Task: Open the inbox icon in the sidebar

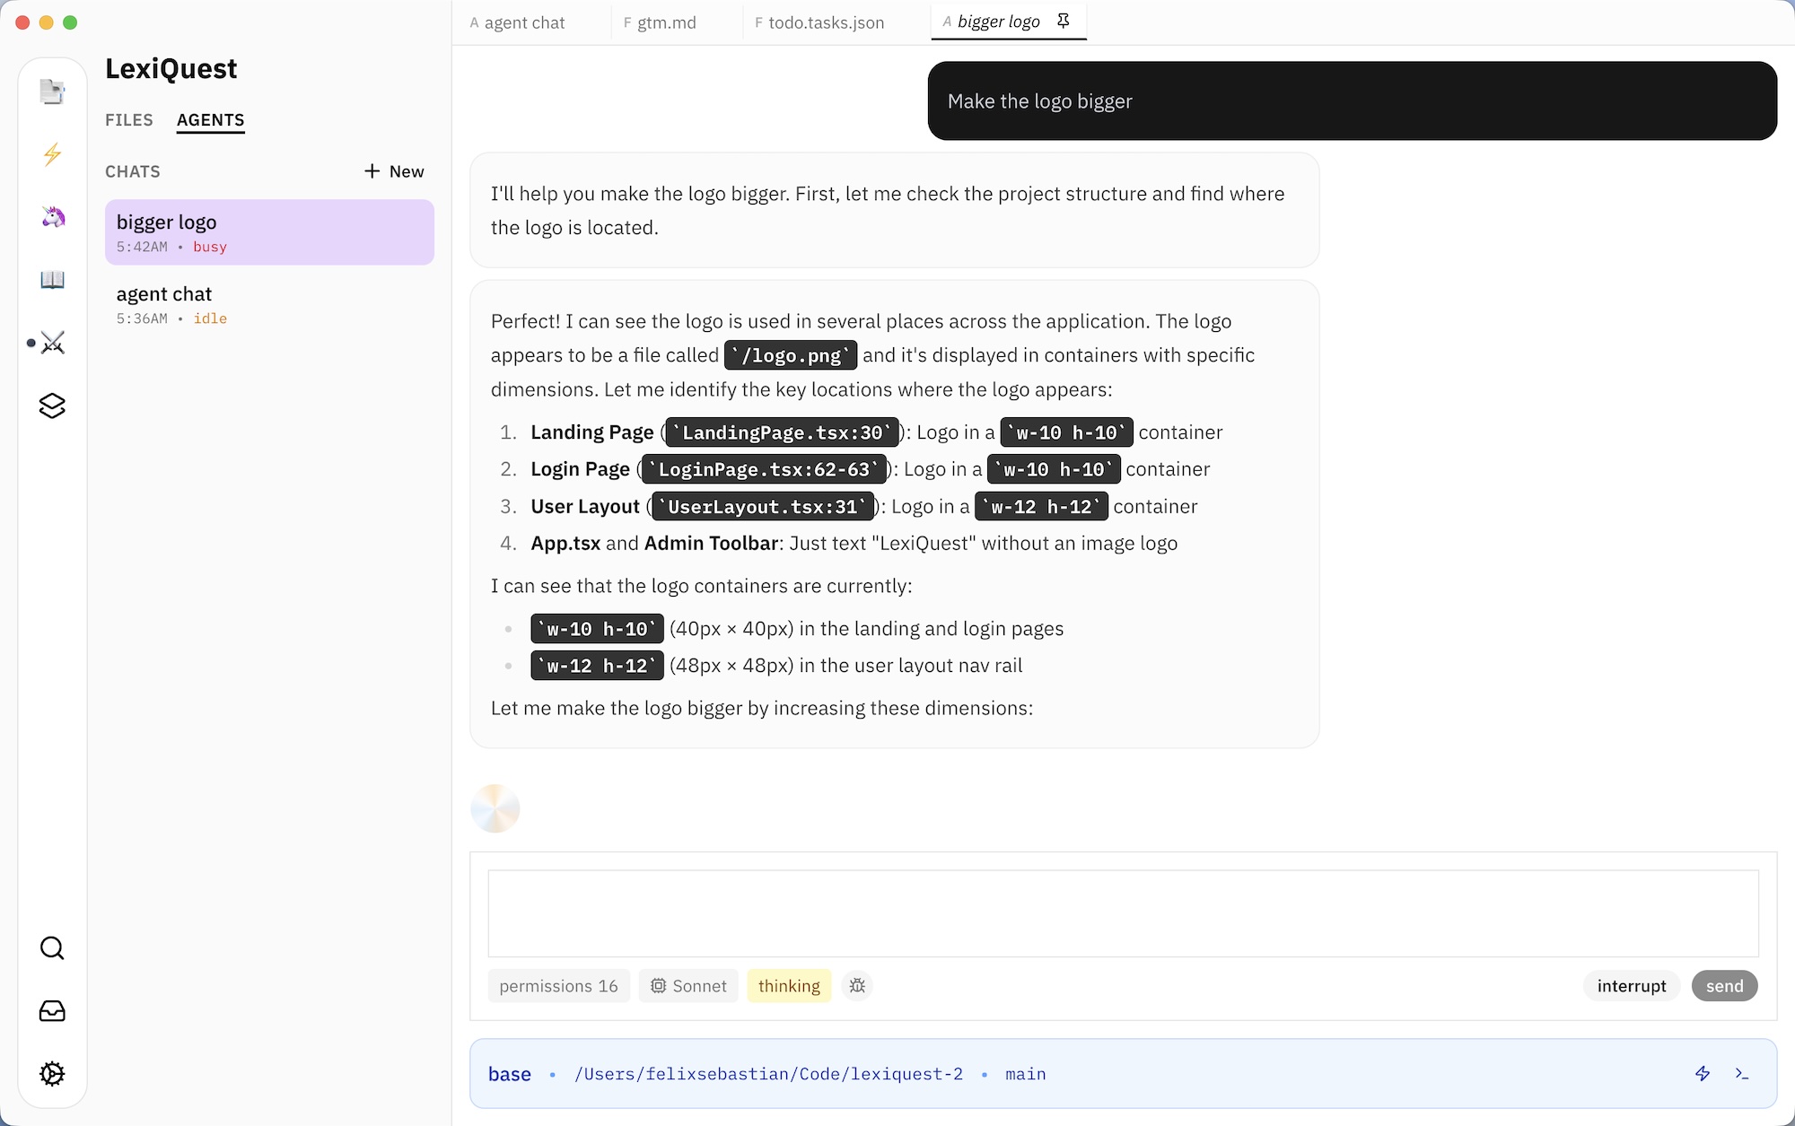Action: [x=52, y=1010]
